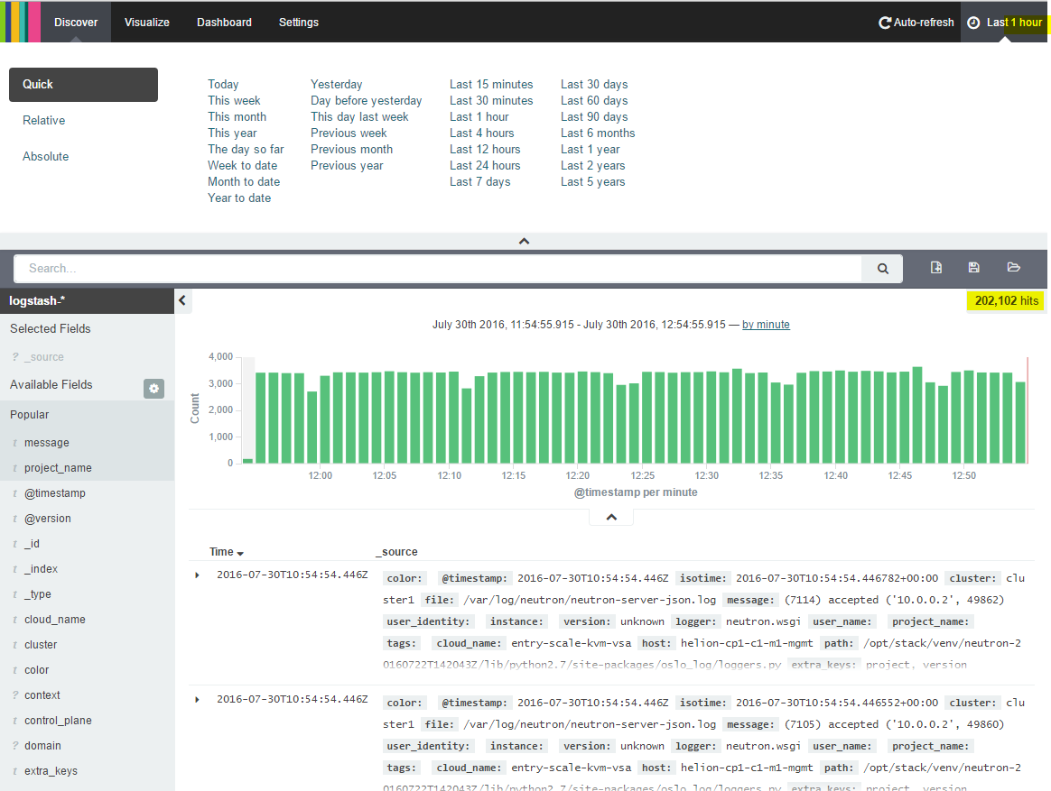Load a saved search with folder icon

(1013, 268)
